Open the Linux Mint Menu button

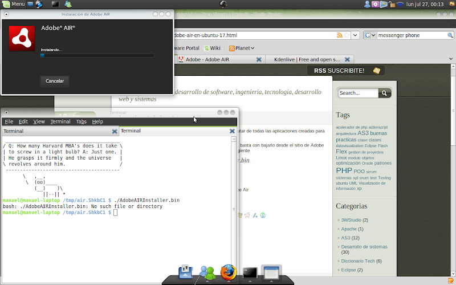(14, 4)
